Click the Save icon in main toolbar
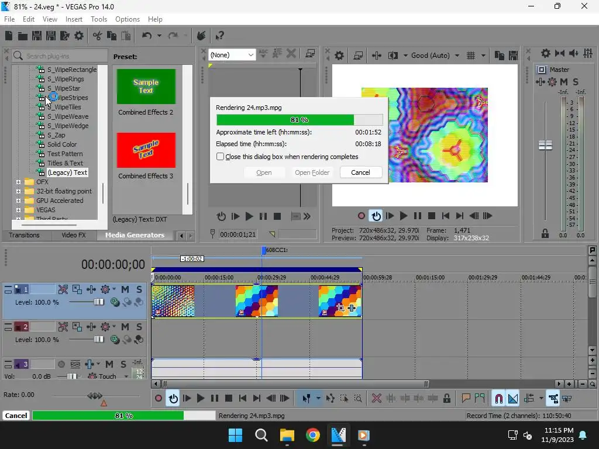 coord(37,36)
